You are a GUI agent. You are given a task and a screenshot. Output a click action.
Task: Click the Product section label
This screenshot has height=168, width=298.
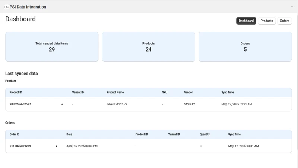tap(11, 81)
